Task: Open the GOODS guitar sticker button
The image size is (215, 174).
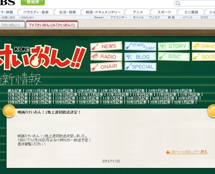Action: tap(204, 57)
